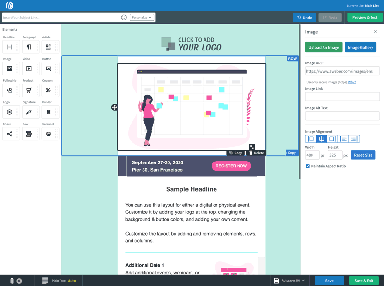Click the image resize handle
384x286 pixels.
coord(252,147)
